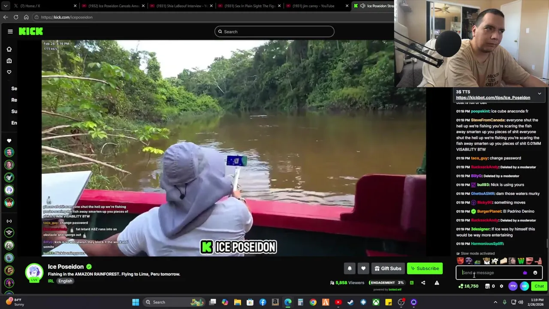The width and height of the screenshot is (549, 309).
Task: Click the share stream icon
Action: coord(423,283)
